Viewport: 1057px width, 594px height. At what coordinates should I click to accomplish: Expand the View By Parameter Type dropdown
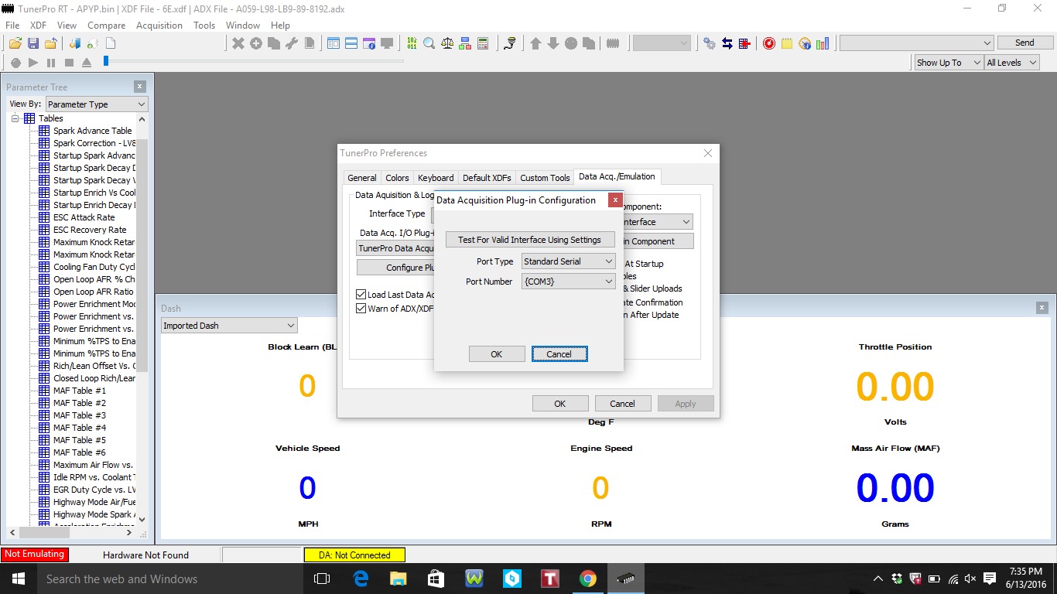97,104
